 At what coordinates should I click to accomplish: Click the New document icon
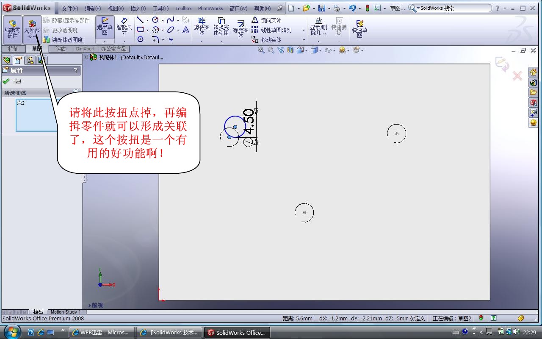pos(291,8)
